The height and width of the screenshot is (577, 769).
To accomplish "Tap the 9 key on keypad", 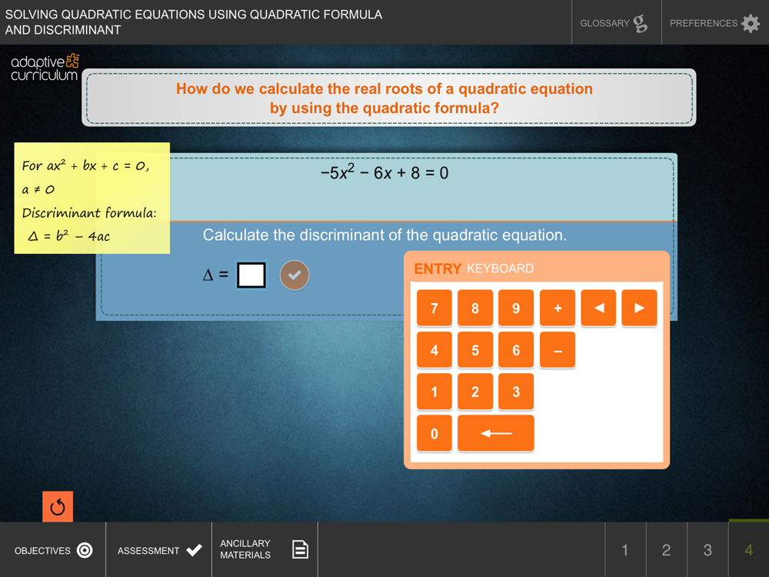I will (516, 309).
